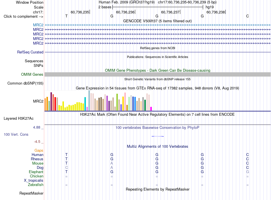
Task: Click the Layered H3K27Ac track label
Action: point(19,119)
